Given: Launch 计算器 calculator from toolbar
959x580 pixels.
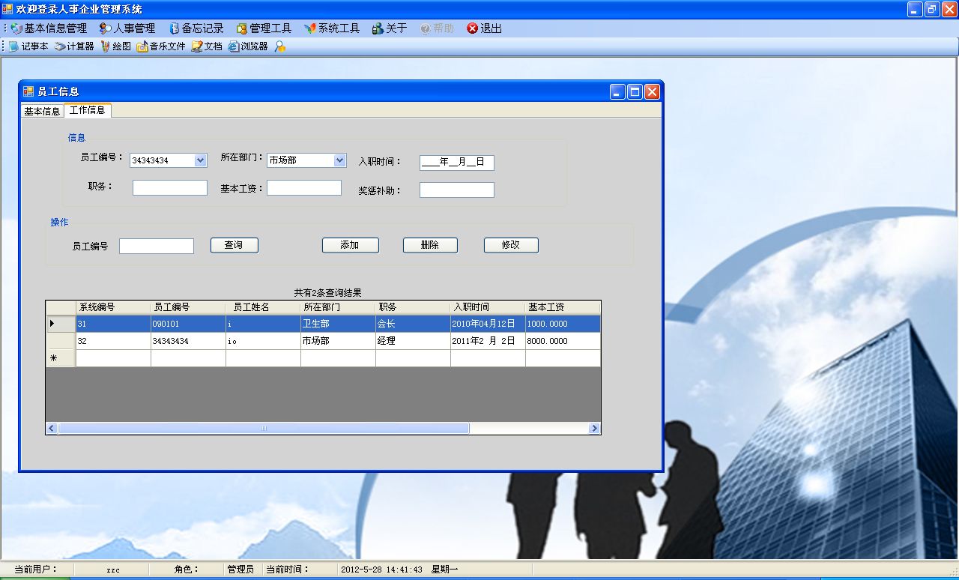Looking at the screenshot, I should [x=74, y=46].
